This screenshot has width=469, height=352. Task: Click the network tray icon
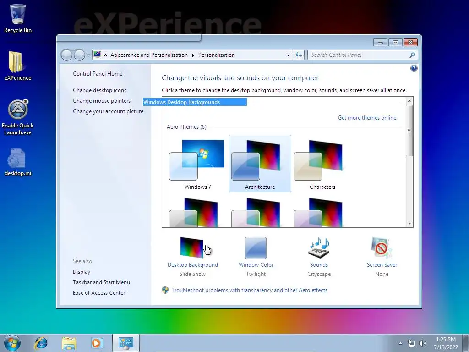pyautogui.click(x=412, y=343)
